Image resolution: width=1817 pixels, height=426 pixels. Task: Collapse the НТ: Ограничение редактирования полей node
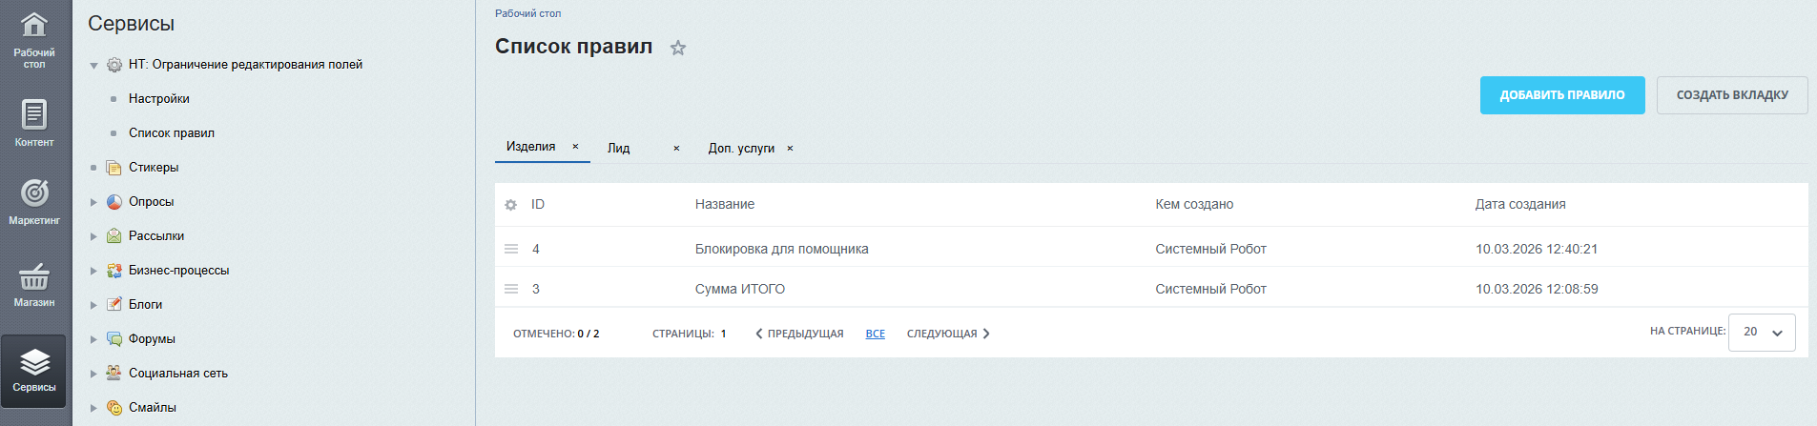tap(93, 66)
